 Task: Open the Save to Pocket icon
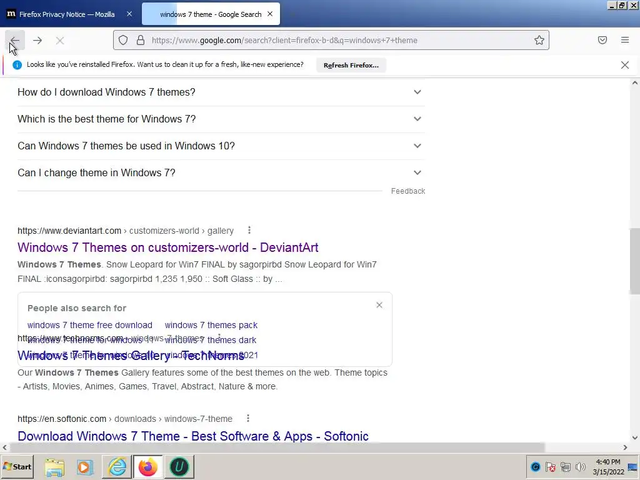(602, 40)
